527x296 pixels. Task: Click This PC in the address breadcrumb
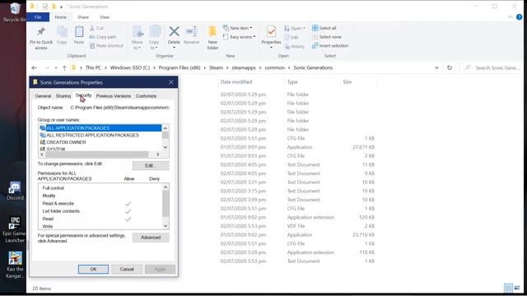[93, 67]
